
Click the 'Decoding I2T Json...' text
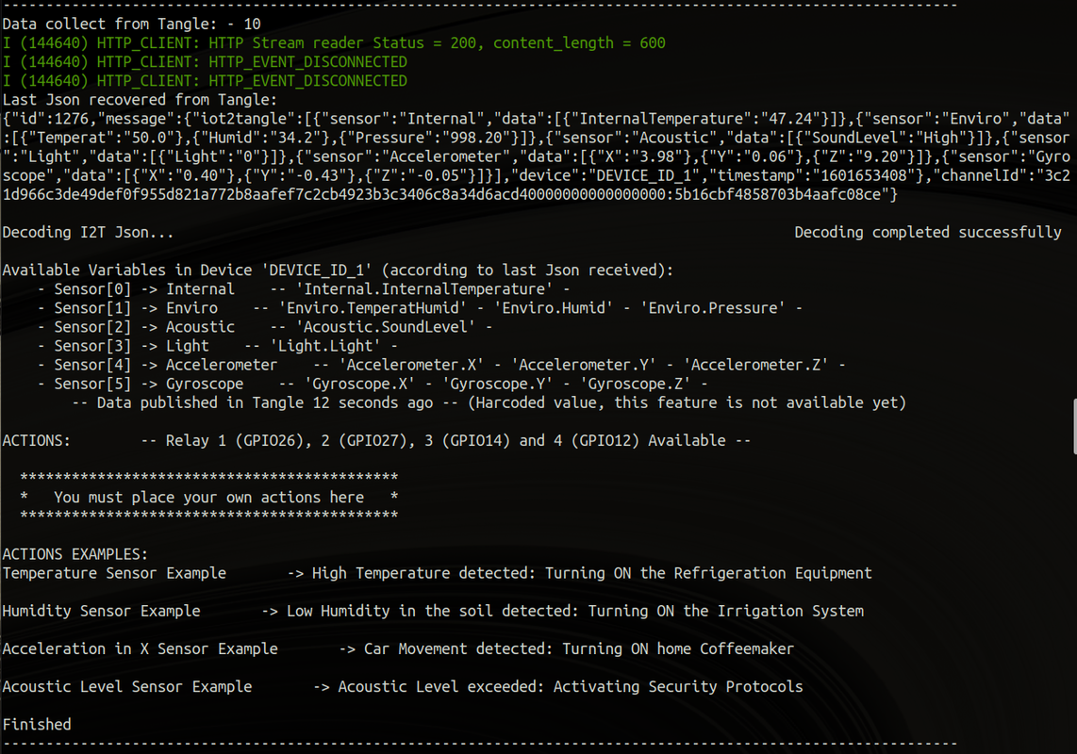(x=88, y=233)
